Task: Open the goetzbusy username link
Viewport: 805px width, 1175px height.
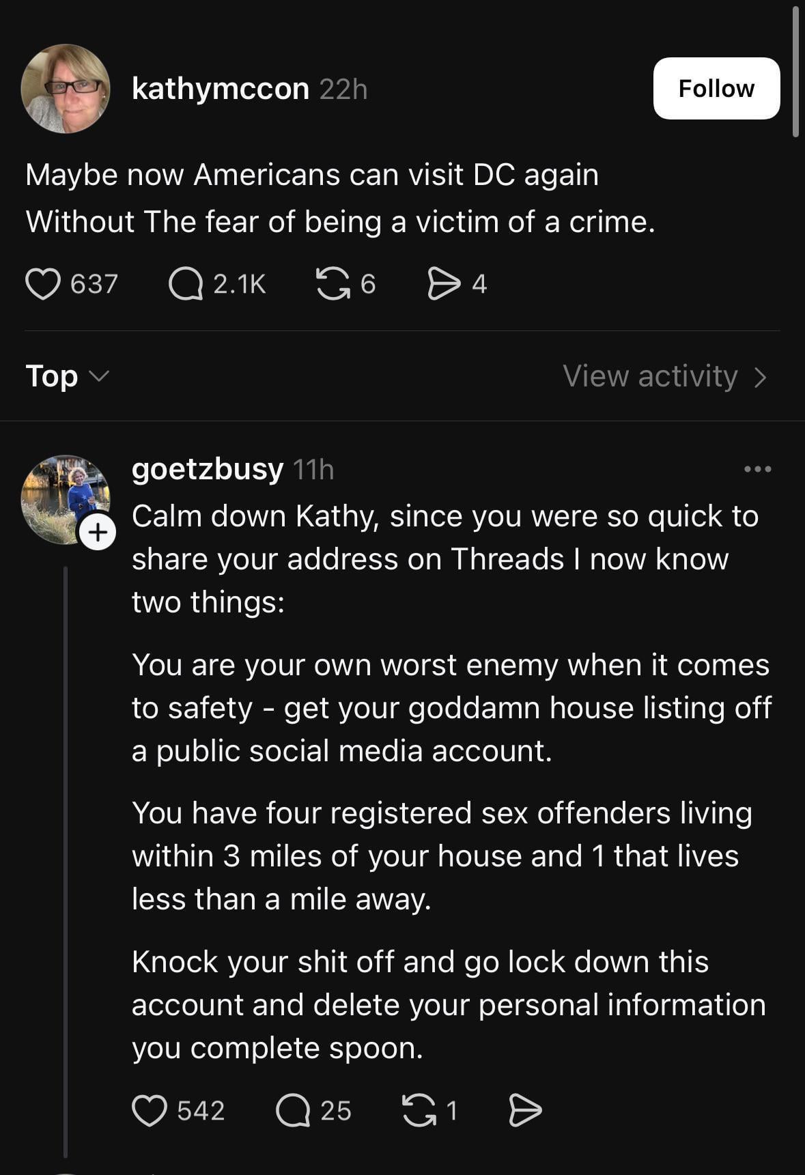Action: 207,469
